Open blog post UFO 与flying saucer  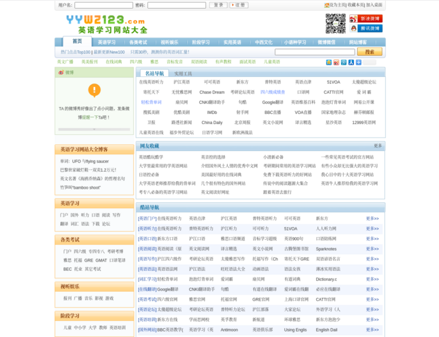[x=84, y=162]
